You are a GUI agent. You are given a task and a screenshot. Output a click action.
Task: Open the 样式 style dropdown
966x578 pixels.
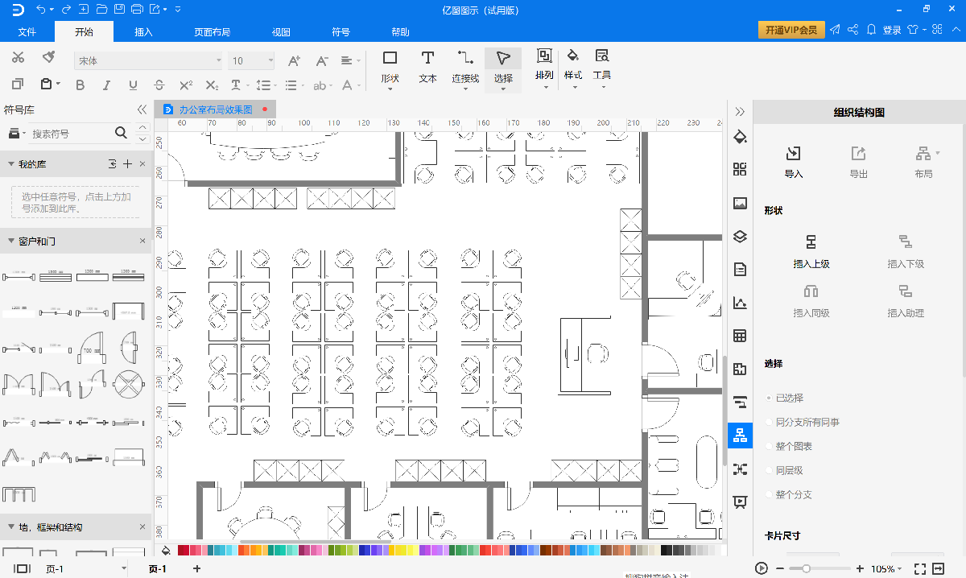[573, 68]
